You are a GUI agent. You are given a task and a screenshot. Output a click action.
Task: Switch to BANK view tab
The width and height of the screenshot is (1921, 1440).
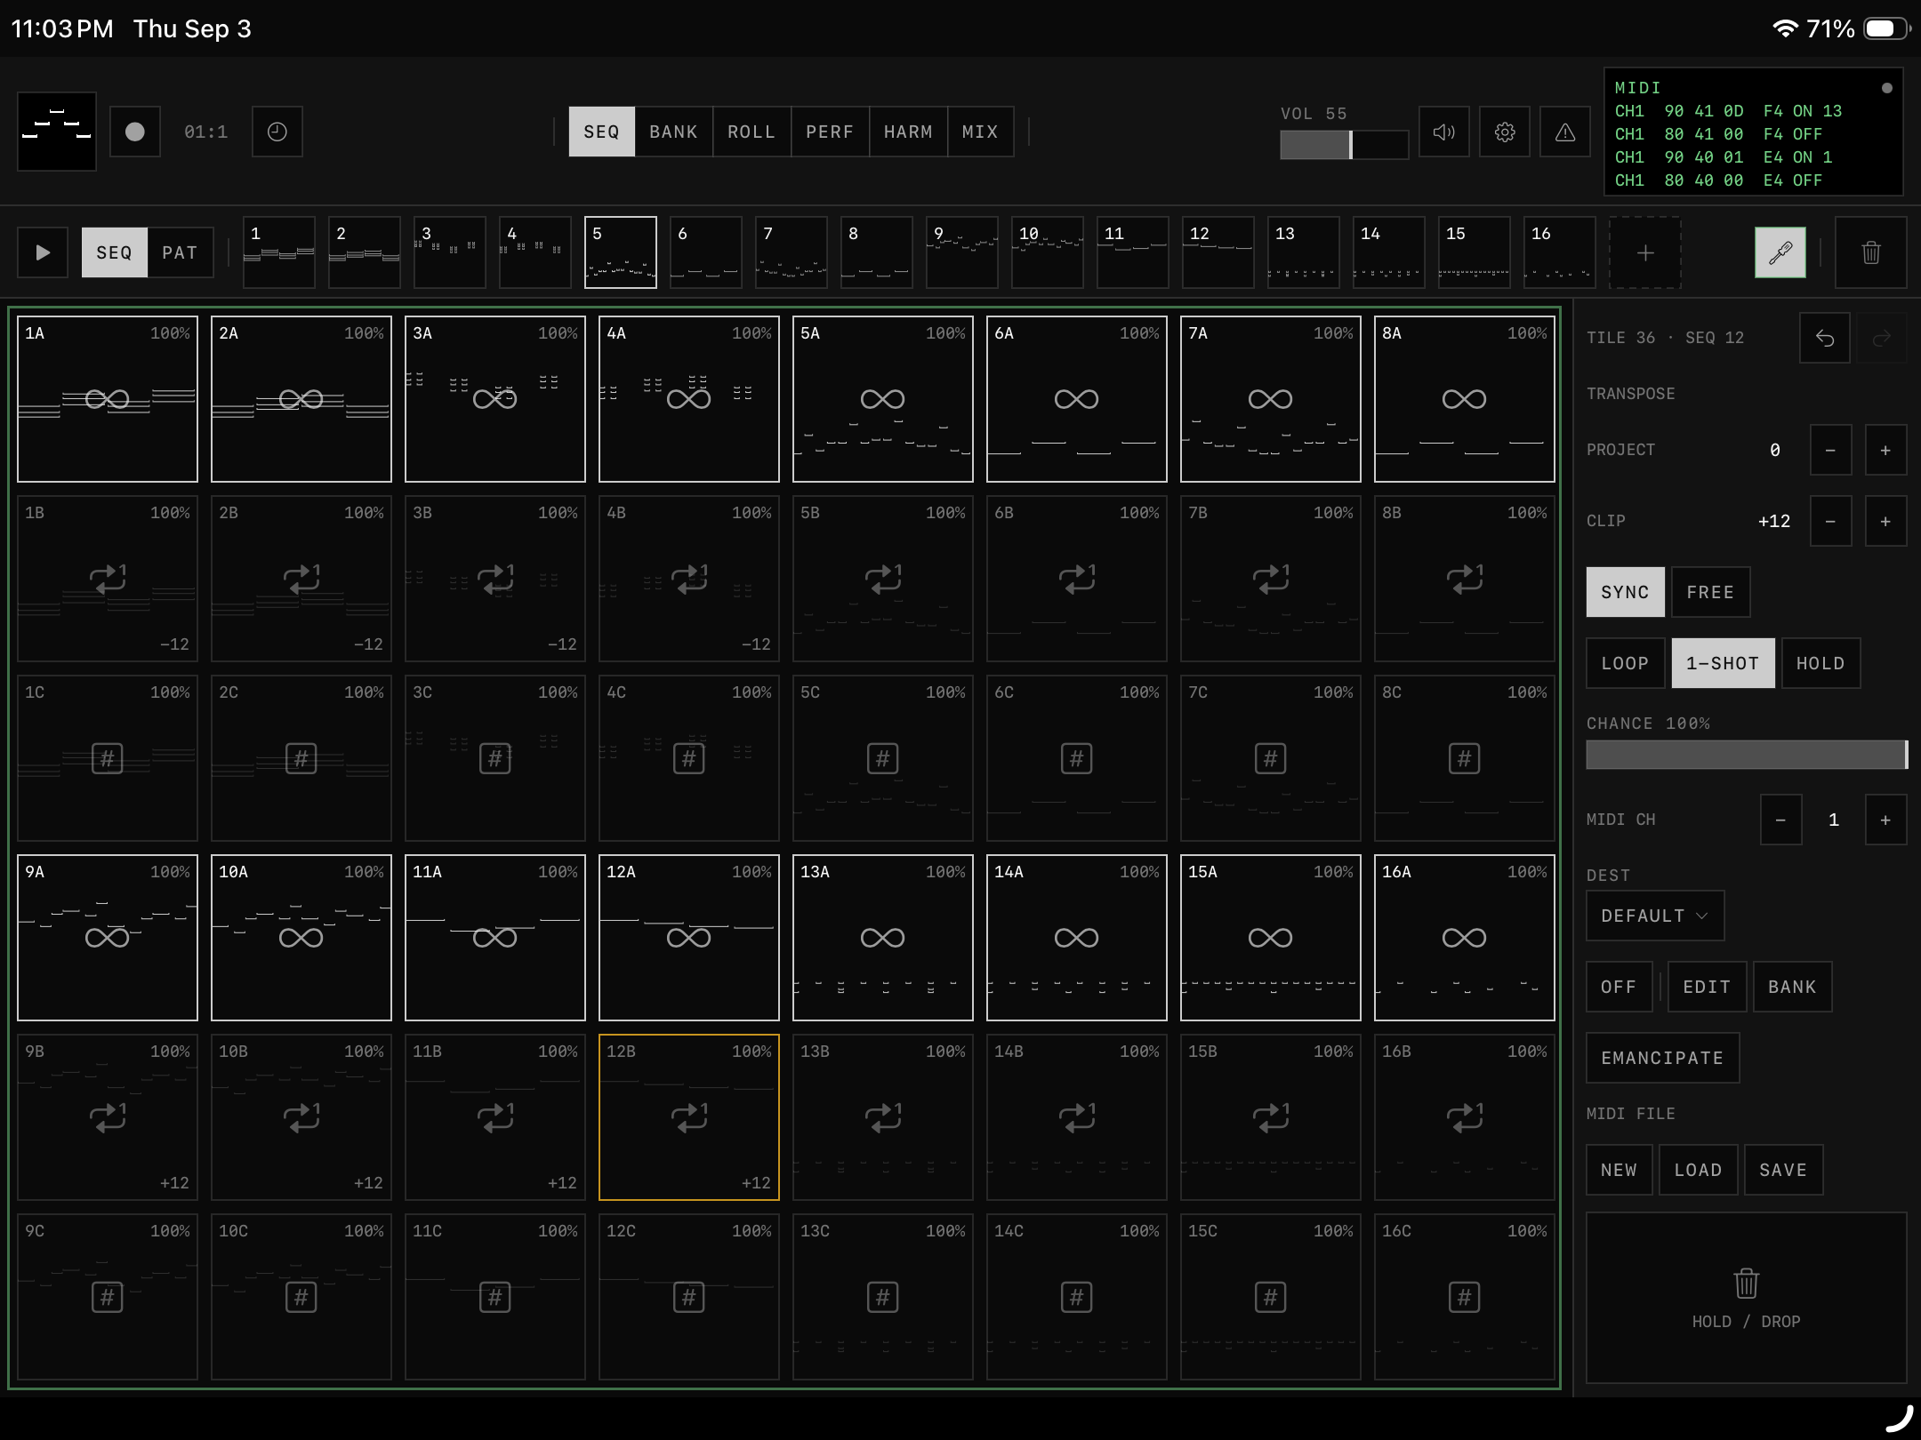tap(674, 132)
